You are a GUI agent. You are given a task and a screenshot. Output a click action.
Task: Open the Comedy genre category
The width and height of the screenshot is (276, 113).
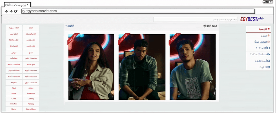[x=31, y=99]
